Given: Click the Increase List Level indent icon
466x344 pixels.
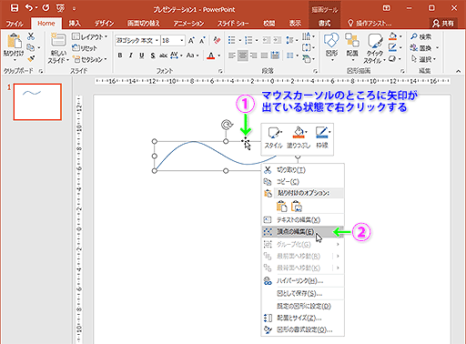Looking at the screenshot, I should (x=277, y=40).
